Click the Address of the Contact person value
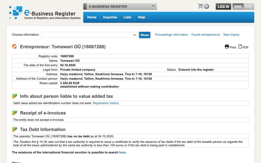The image size is (261, 163). click(x=106, y=79)
